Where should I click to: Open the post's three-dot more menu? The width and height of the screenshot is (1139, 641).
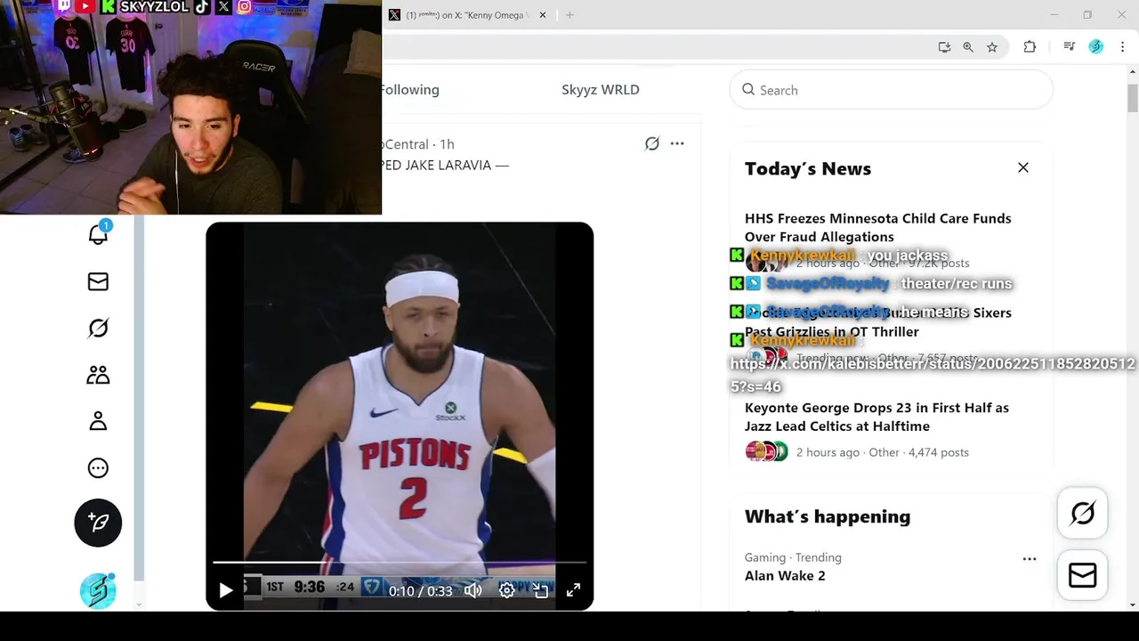[x=677, y=143]
